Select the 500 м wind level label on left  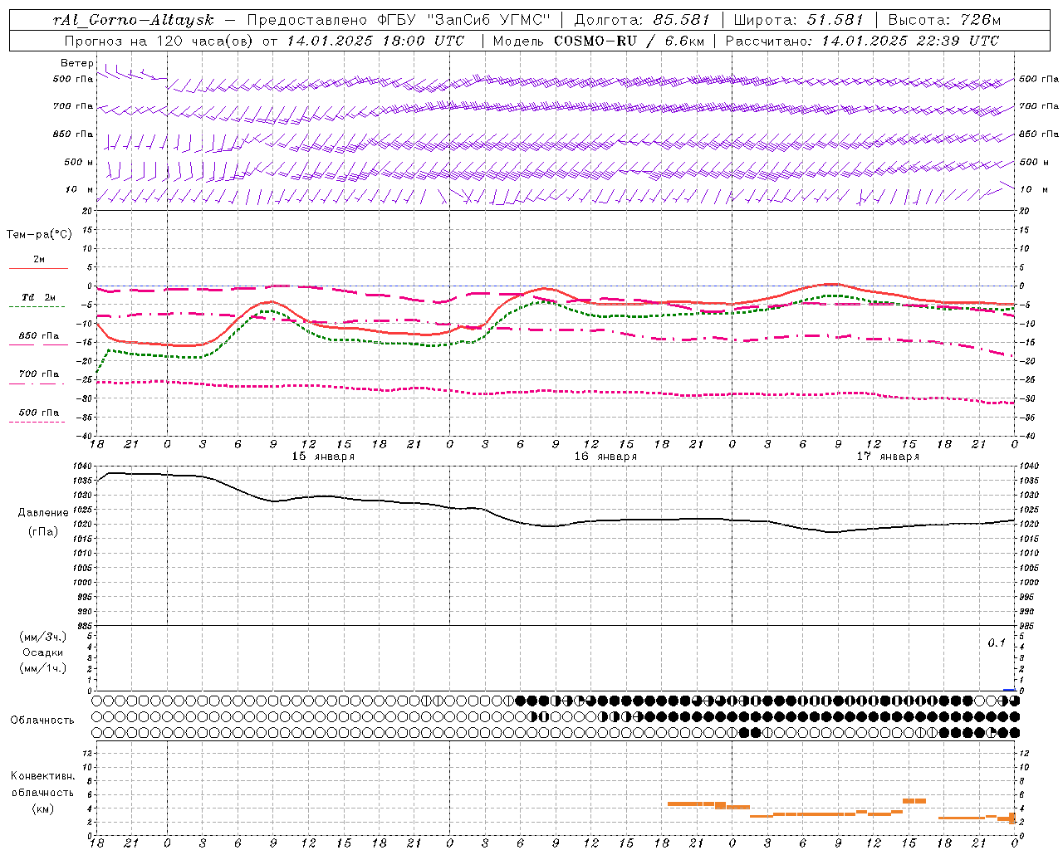click(x=79, y=162)
